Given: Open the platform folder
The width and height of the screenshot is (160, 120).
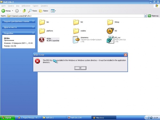Looking at the screenshot, I should coord(42,31).
